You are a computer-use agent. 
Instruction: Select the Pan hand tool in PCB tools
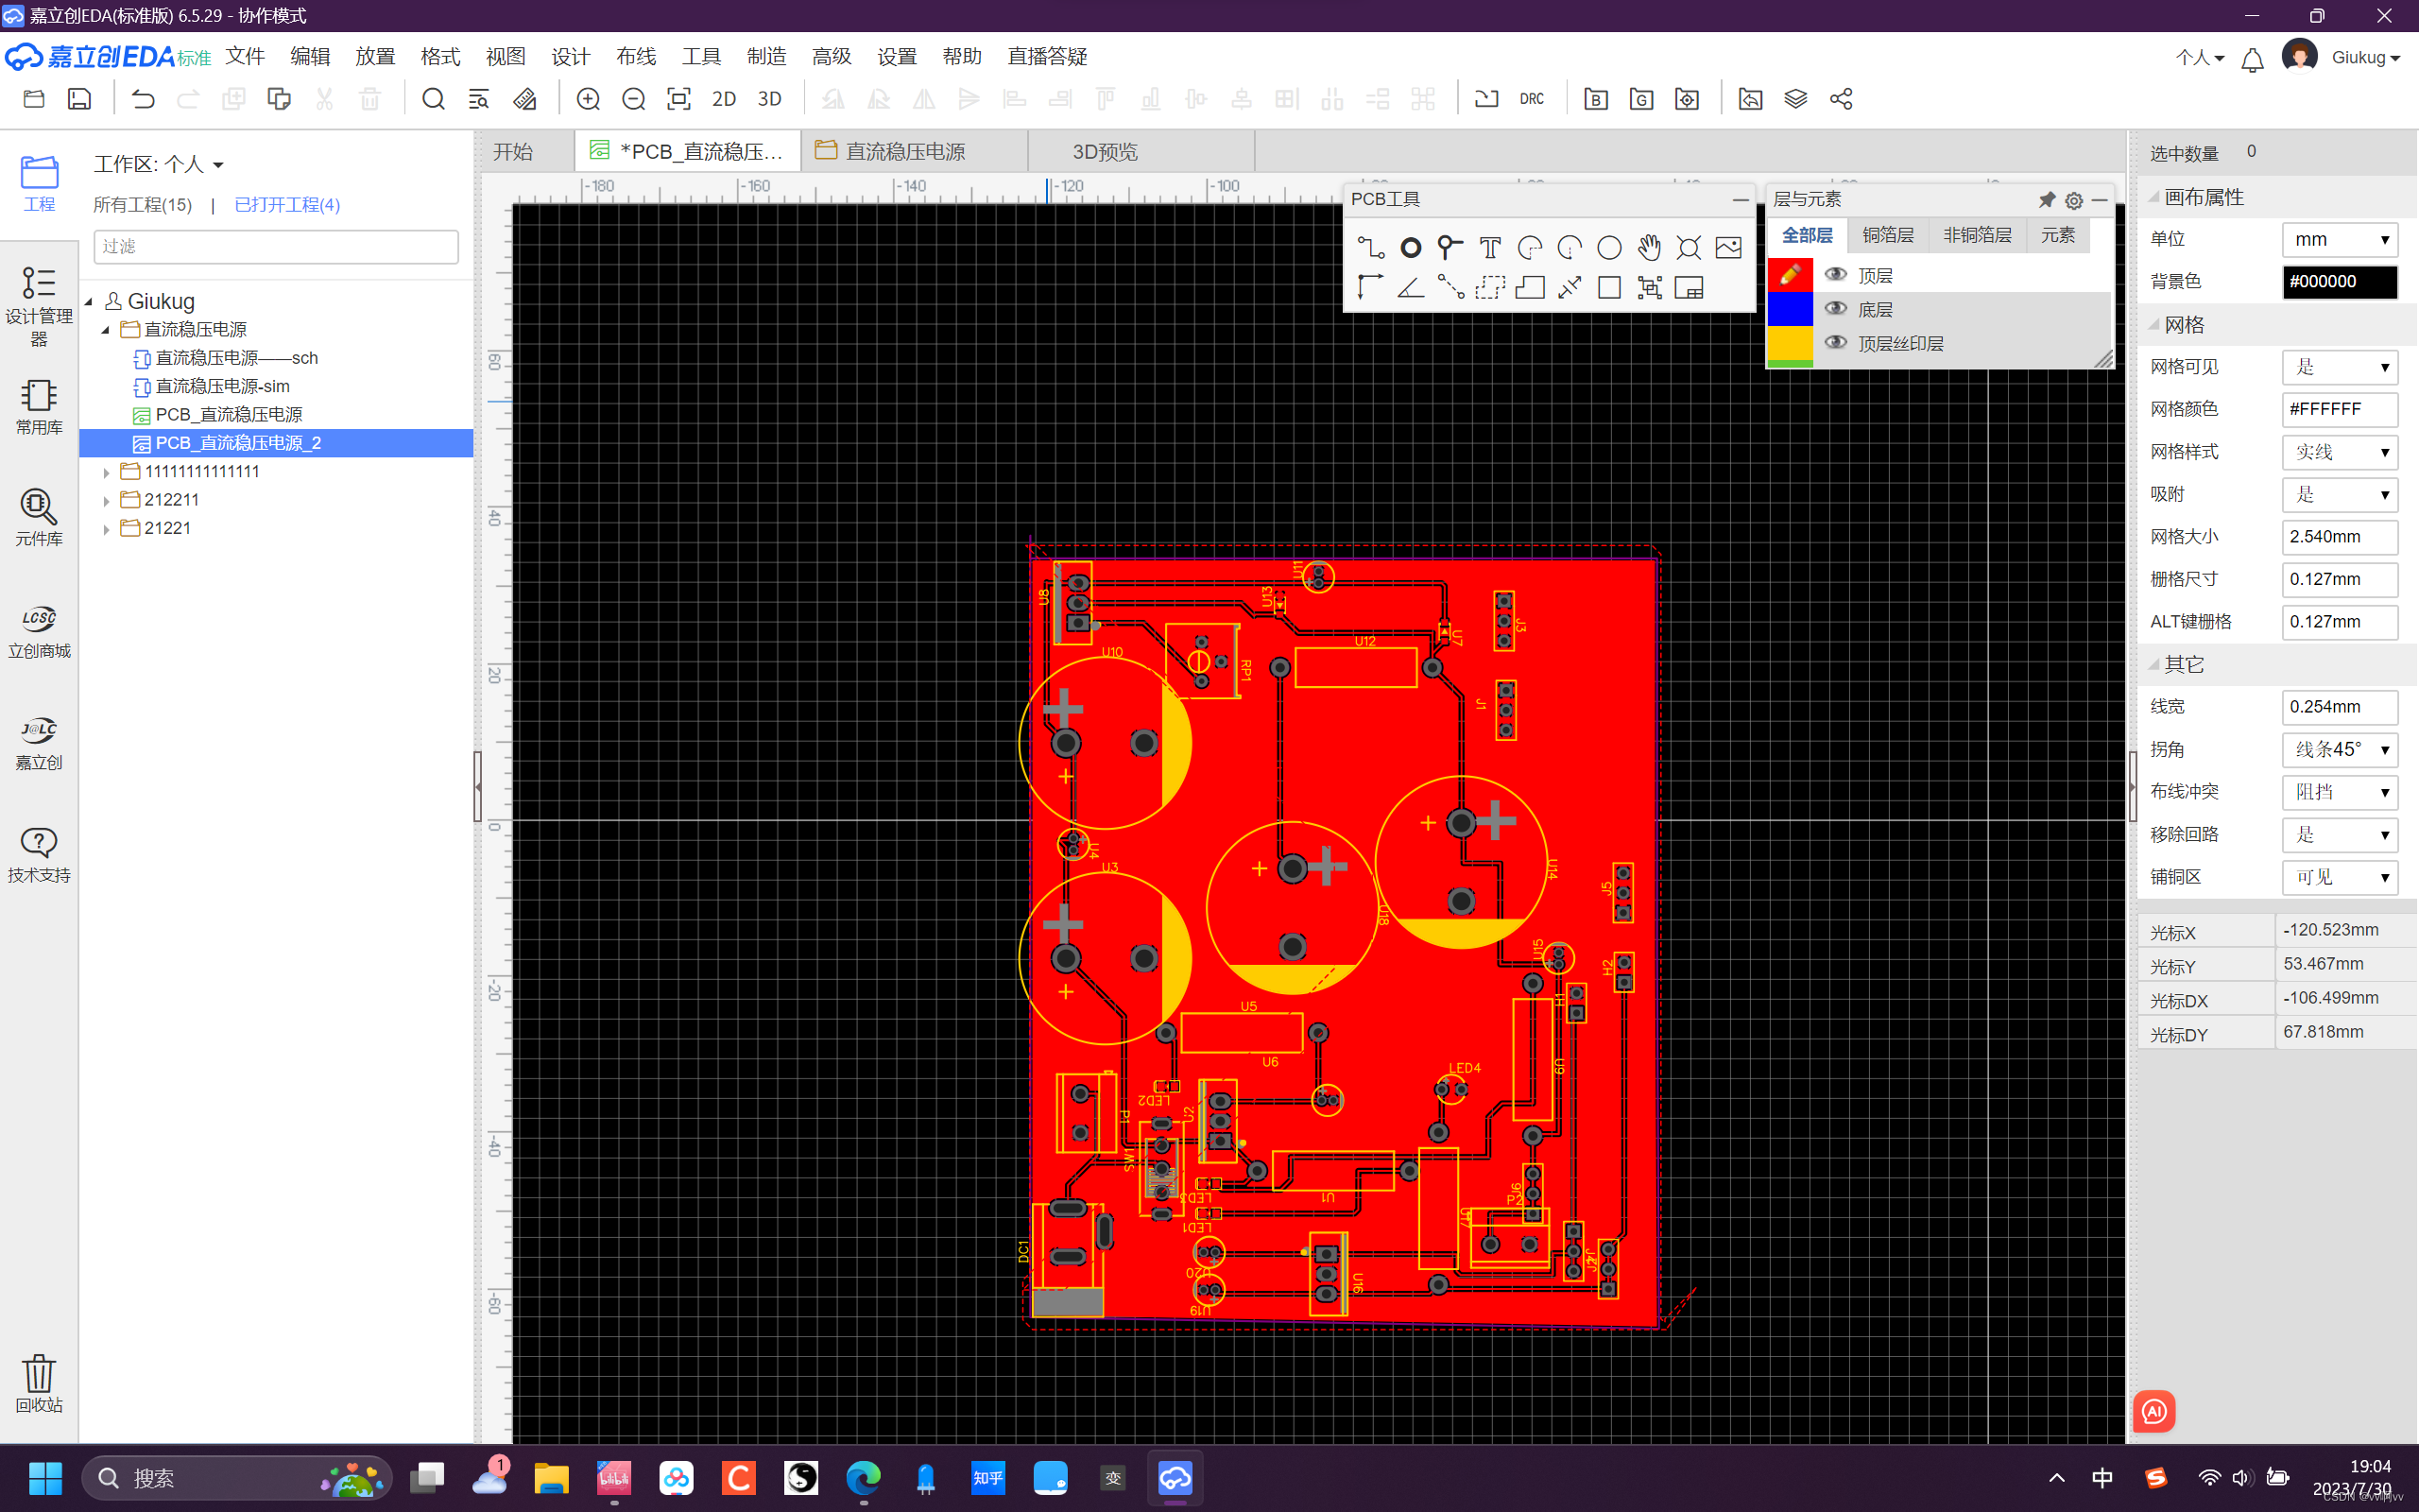point(1648,247)
